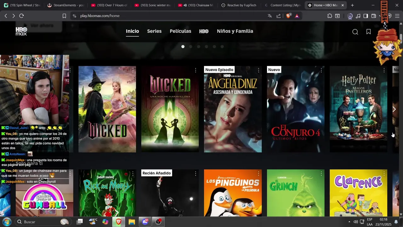The height and width of the screenshot is (227, 403).
Task: Bookmark this page via address bar bookmark icon
Action: click(x=64, y=16)
